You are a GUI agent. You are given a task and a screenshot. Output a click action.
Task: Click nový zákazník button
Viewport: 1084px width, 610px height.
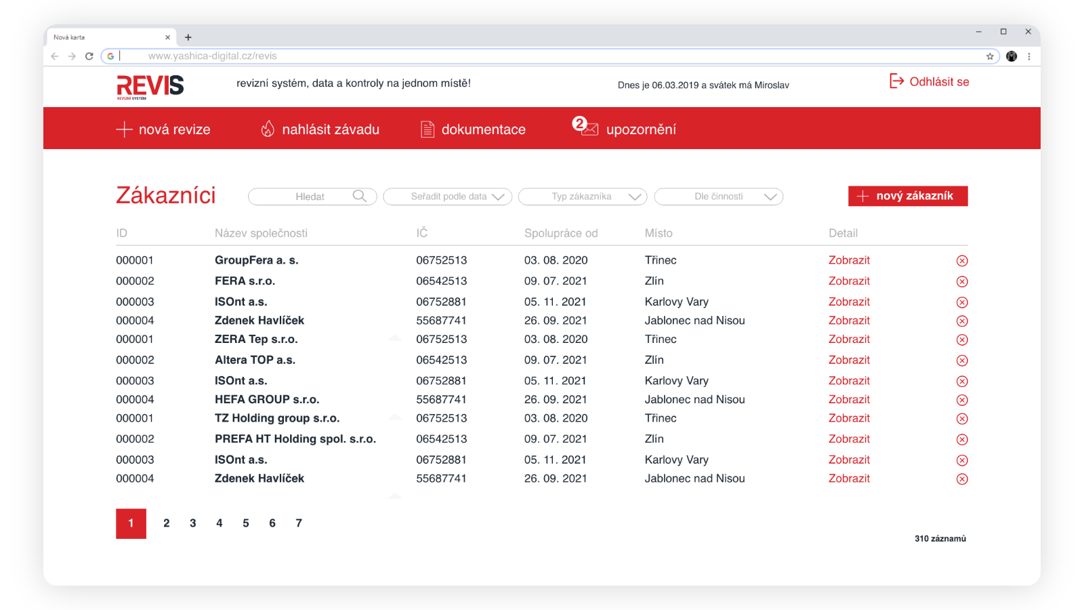coord(908,196)
